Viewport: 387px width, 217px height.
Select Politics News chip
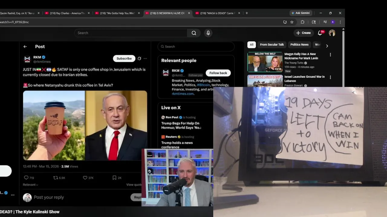click(299, 45)
